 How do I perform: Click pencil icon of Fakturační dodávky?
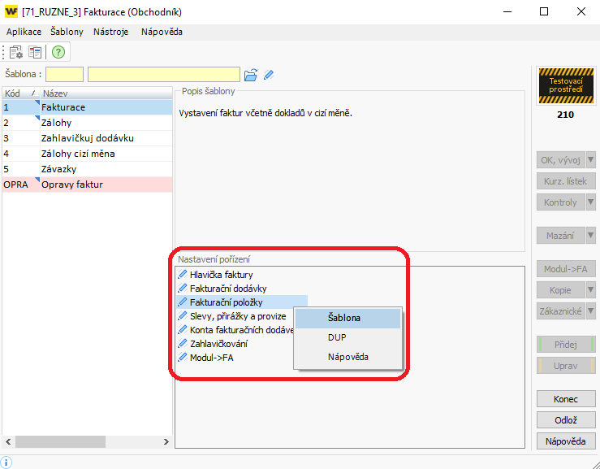click(183, 288)
